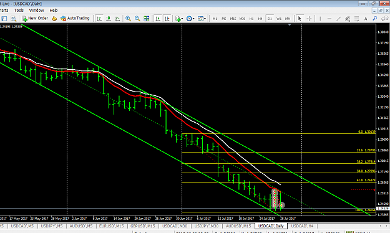Image resolution: width=390 pixels, height=233 pixels.
Task: Switch to the EURUSD',M15 chart tab
Action: pyautogui.click(x=112, y=226)
